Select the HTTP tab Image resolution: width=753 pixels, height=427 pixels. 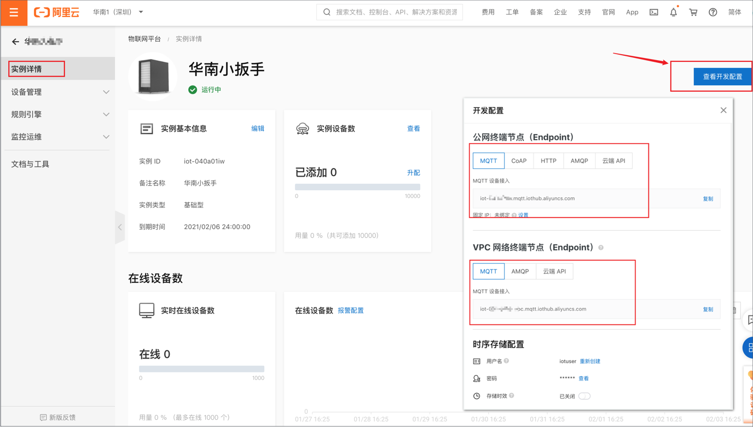point(548,161)
